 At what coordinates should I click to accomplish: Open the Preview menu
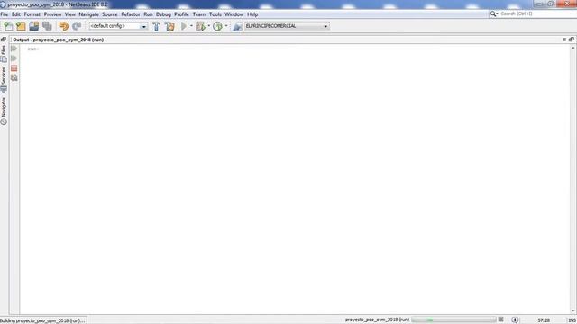click(52, 14)
